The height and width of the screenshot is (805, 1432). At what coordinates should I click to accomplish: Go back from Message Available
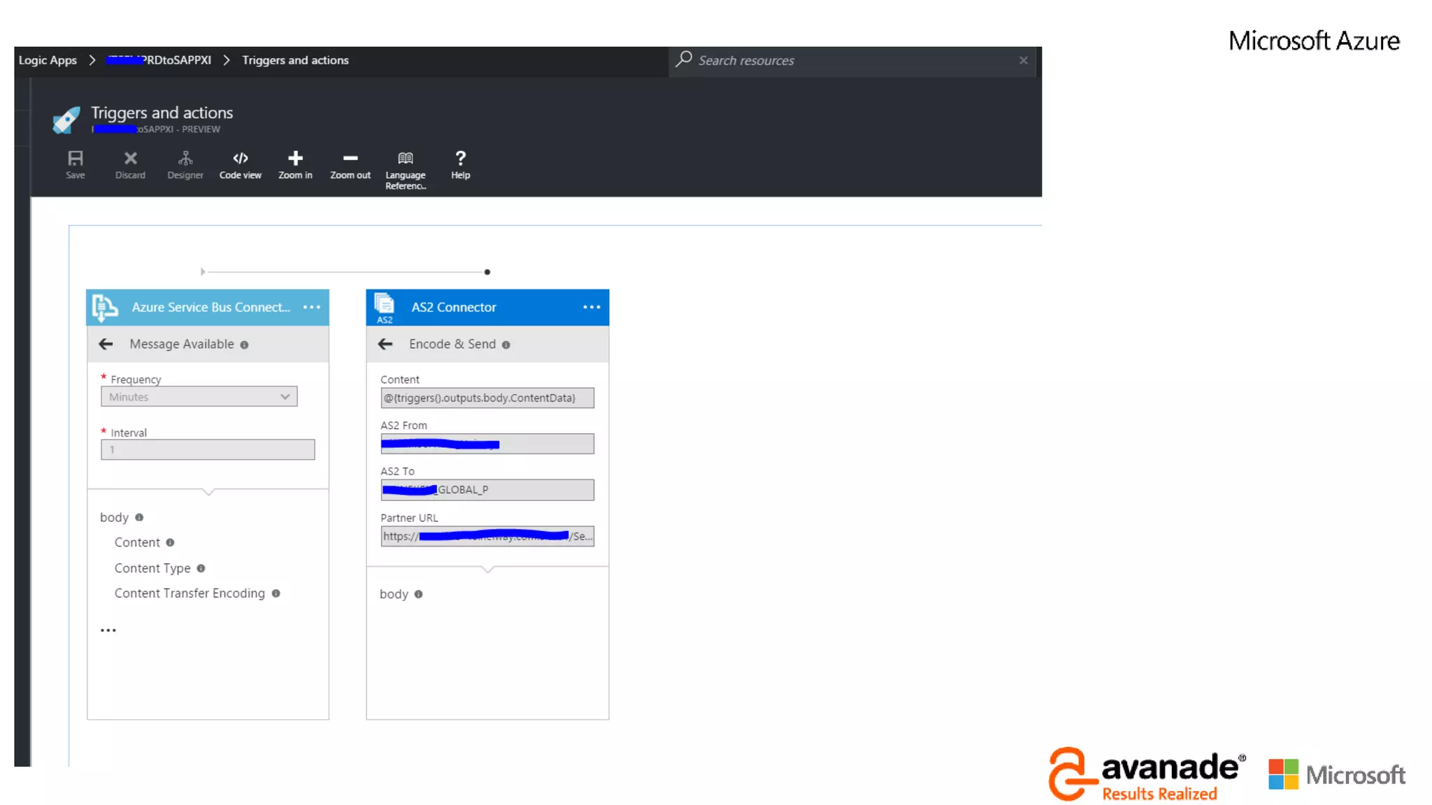click(x=106, y=344)
